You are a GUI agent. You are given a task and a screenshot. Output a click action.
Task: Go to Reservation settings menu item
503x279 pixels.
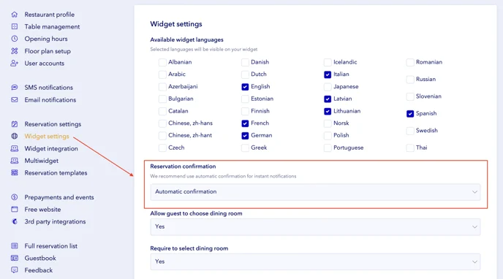pos(53,124)
